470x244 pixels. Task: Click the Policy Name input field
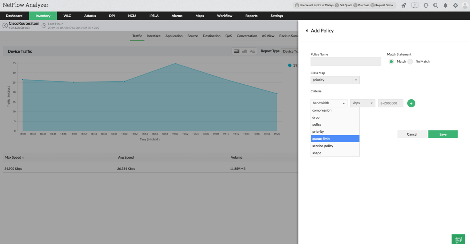345,61
